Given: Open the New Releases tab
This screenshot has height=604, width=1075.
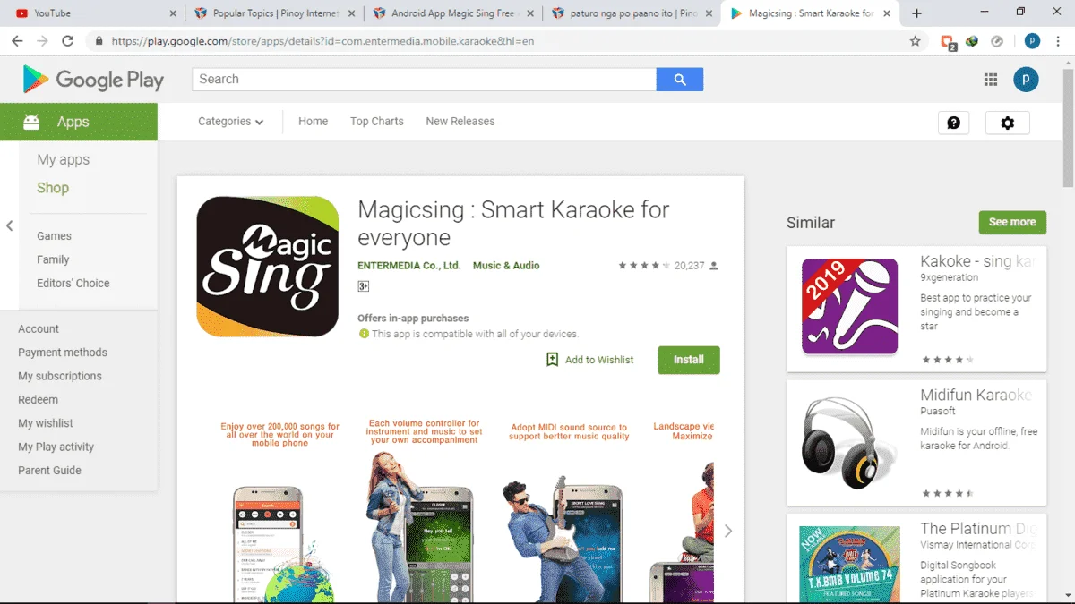Looking at the screenshot, I should [x=460, y=122].
